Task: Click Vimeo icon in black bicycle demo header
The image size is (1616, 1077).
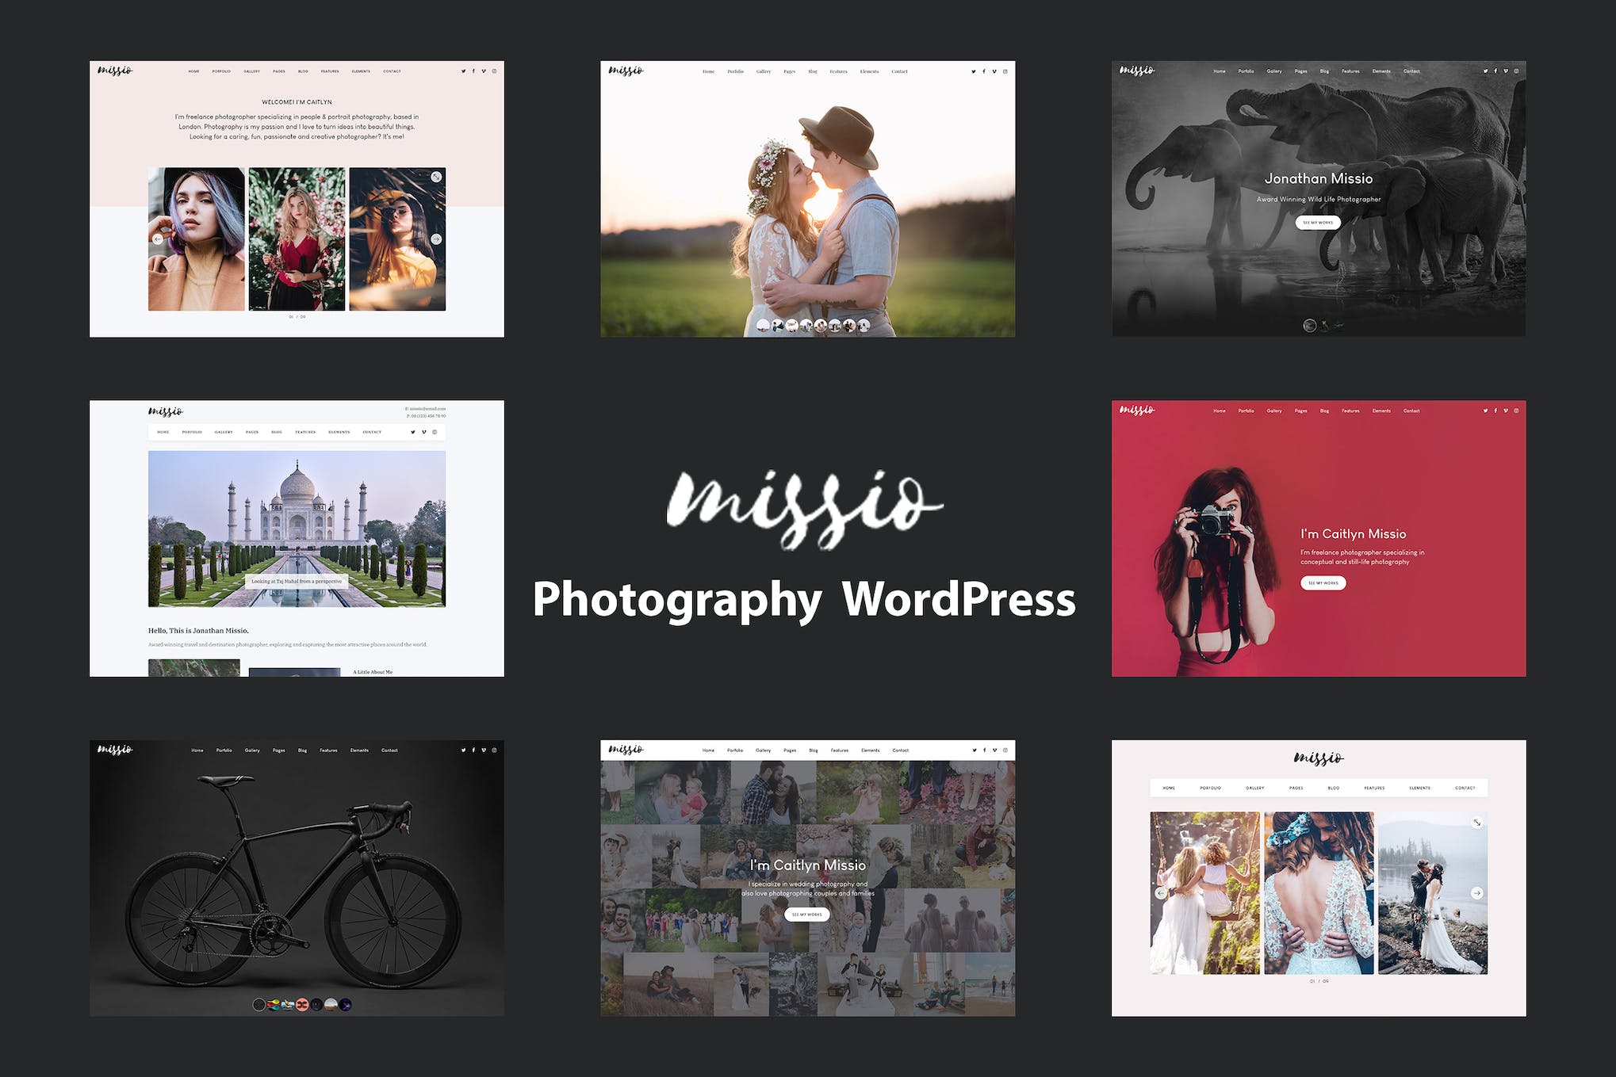Action: pos(484,750)
